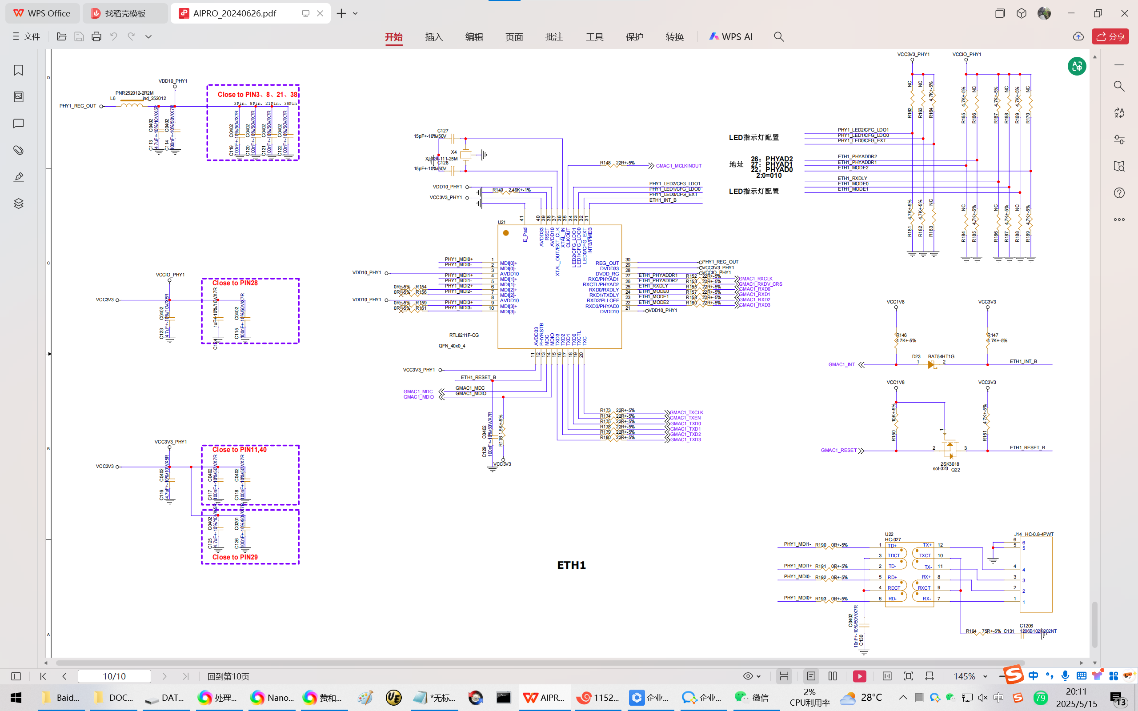This screenshot has width=1138, height=711.
Task: Toggle two-page view mode
Action: [x=832, y=676]
